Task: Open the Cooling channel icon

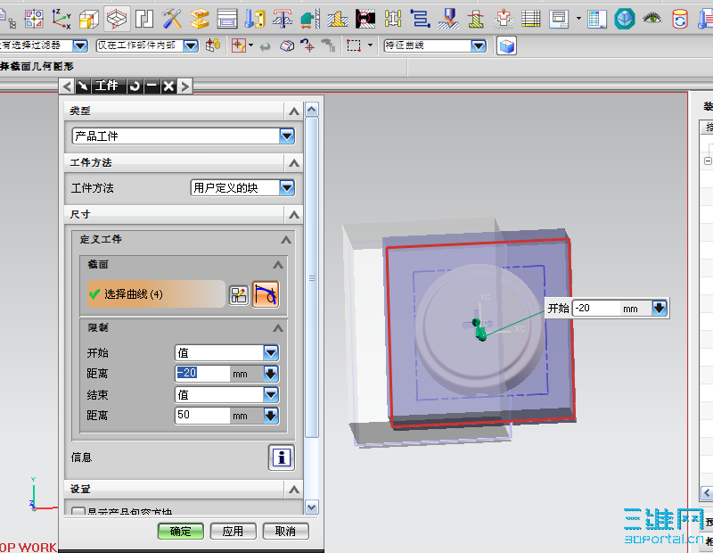Action: [420, 19]
